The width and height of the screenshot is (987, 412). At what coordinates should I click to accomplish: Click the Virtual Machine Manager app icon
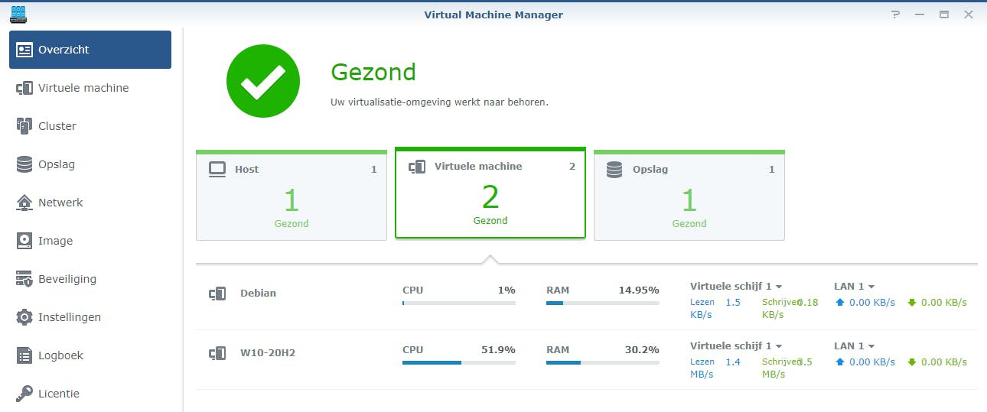click(x=18, y=15)
